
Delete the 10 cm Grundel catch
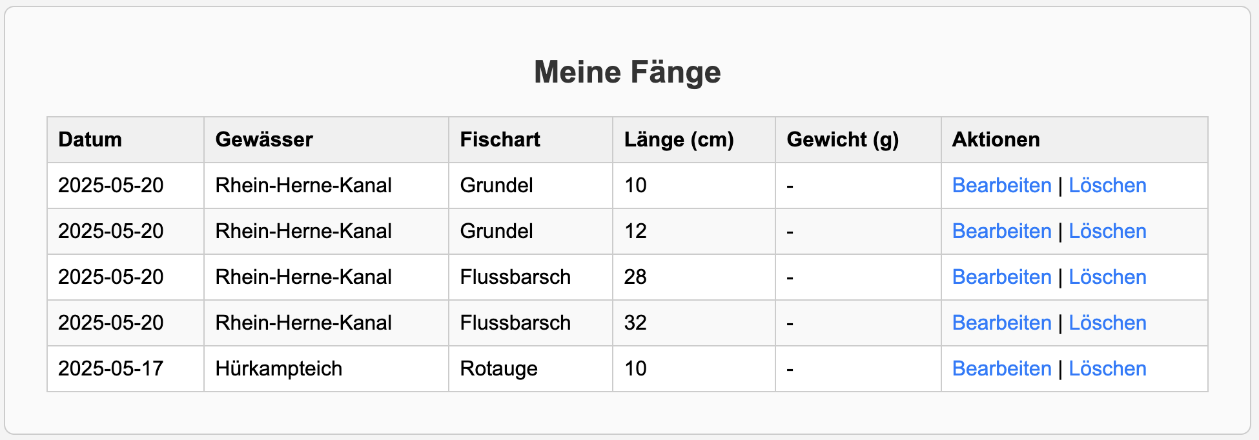click(x=1107, y=185)
